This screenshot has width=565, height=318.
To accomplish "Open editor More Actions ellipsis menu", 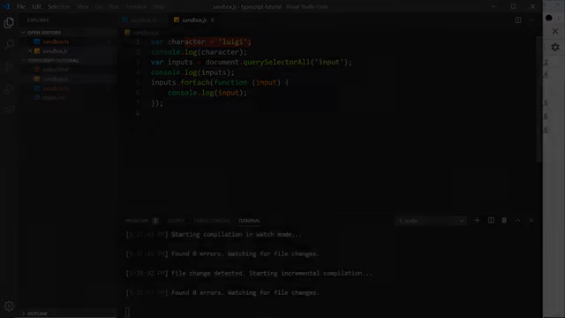I will point(531,20).
